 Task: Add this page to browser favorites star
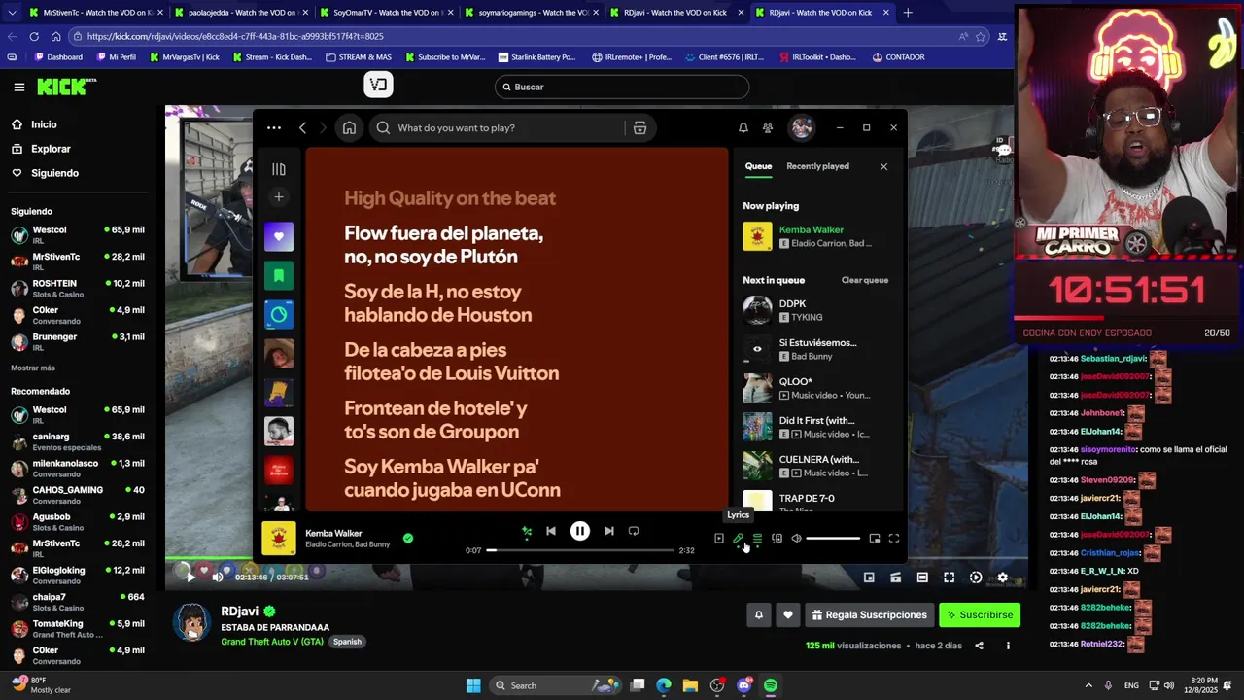tap(981, 36)
